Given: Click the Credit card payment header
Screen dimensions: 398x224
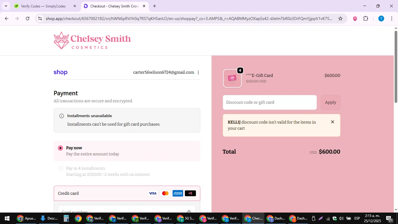Looking at the screenshot, I should click(127, 193).
